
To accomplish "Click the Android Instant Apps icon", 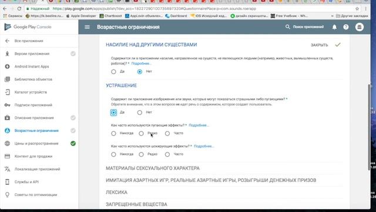I will click(x=7, y=67).
